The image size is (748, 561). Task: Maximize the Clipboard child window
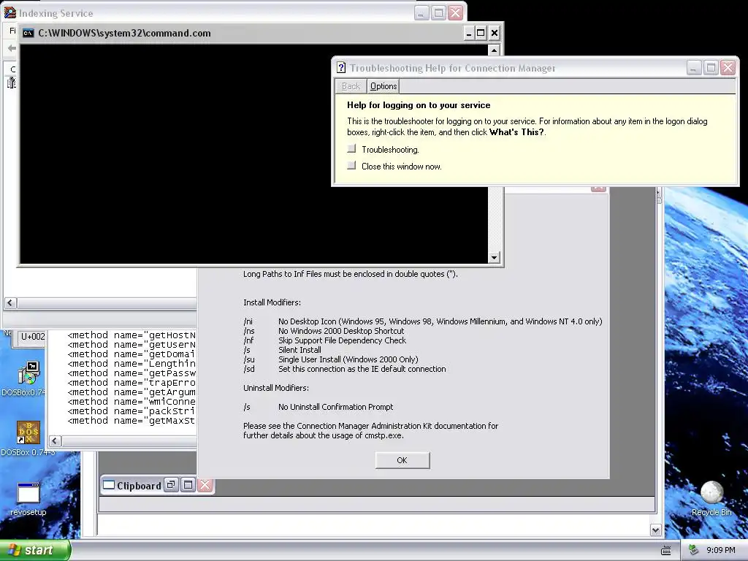click(x=188, y=485)
